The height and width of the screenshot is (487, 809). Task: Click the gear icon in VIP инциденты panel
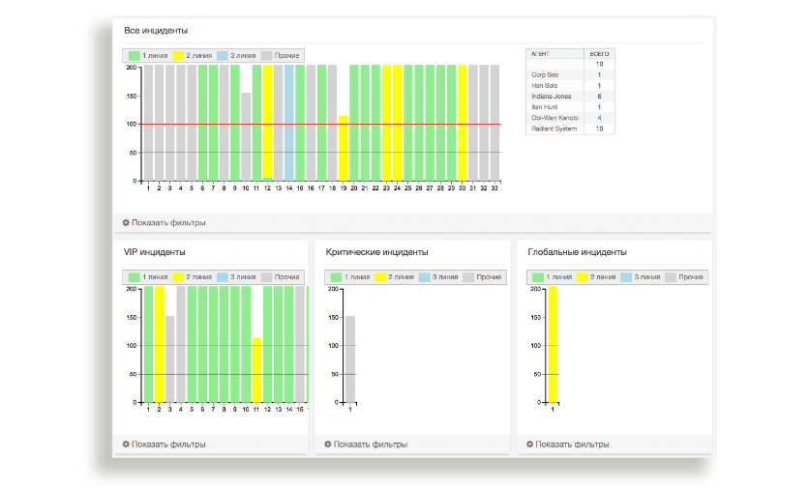(126, 444)
